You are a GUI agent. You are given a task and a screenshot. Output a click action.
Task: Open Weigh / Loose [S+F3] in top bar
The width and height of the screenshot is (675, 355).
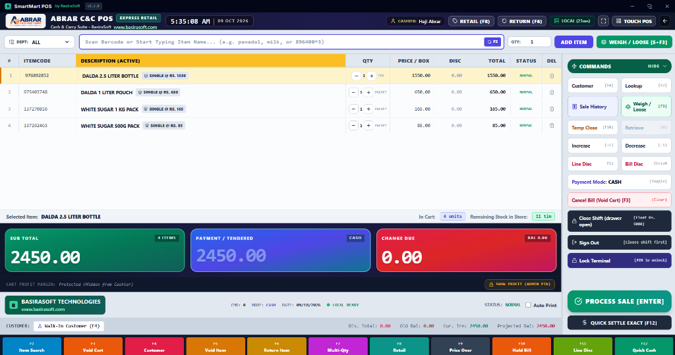coord(634,42)
